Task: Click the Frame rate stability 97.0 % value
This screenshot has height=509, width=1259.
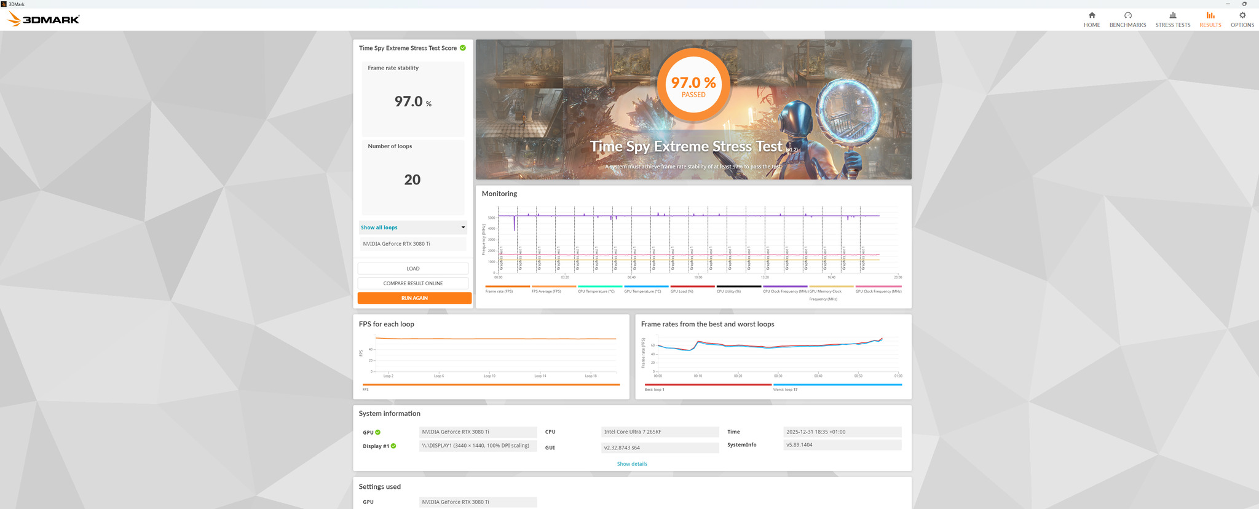Action: point(412,101)
